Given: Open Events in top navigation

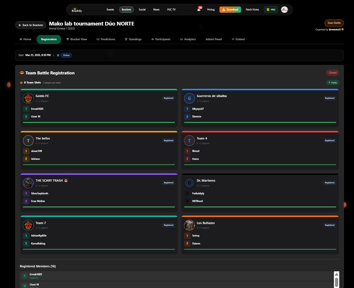Looking at the screenshot, I should click(x=110, y=10).
